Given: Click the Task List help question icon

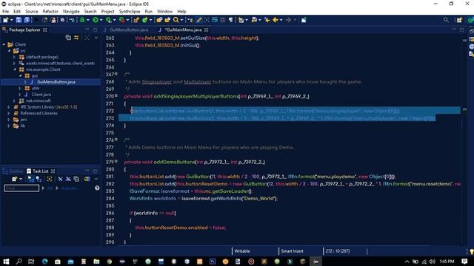Looking at the screenshot, I should pyautogui.click(x=97, y=188).
